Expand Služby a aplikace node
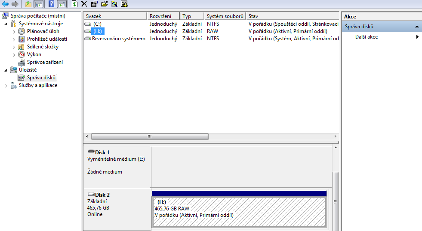422x231 pixels. click(6, 86)
